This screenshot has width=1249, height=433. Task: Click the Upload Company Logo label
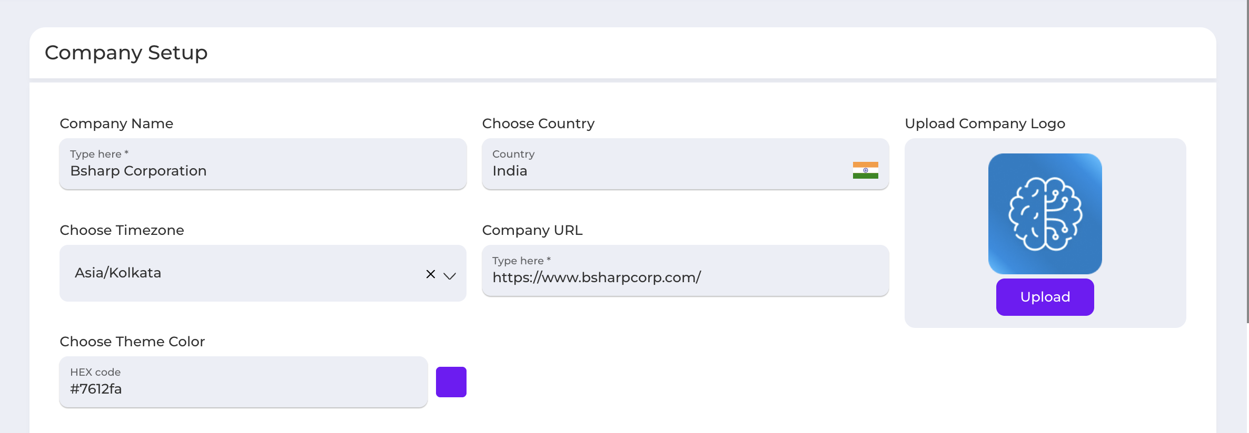pos(985,123)
